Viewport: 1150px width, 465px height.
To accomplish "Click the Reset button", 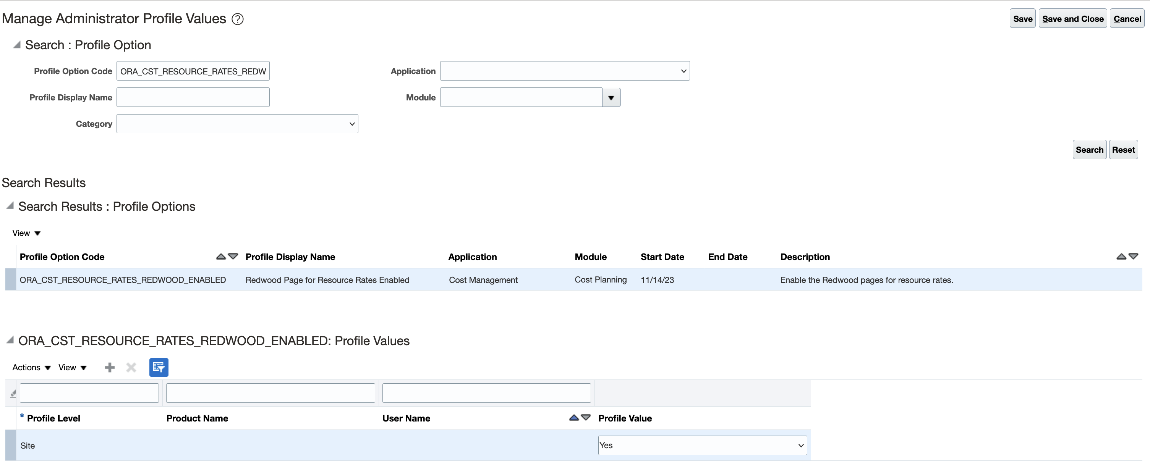I will tap(1124, 150).
